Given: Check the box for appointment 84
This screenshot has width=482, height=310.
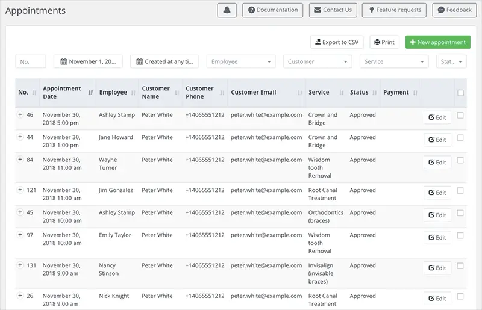Looking at the screenshot, I should click(460, 160).
